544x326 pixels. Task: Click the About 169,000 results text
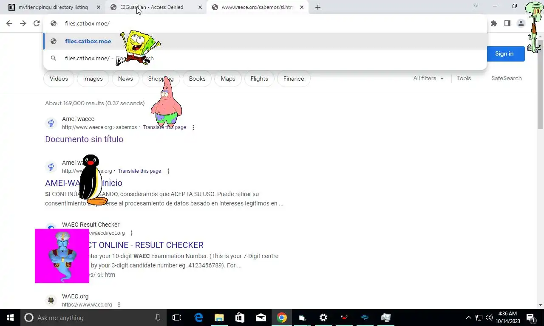tap(95, 103)
